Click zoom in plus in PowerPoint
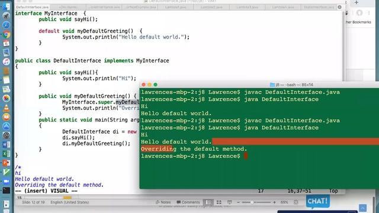 click(x=274, y=202)
